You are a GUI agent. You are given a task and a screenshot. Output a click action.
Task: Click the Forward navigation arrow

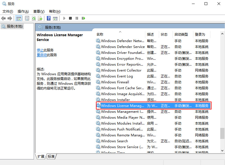tap(10, 18)
